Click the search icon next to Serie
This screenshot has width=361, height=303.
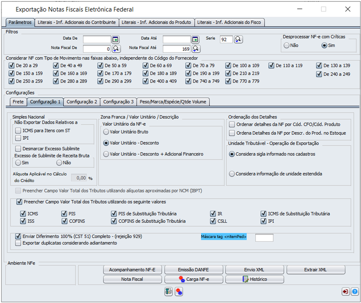[x=238, y=39]
